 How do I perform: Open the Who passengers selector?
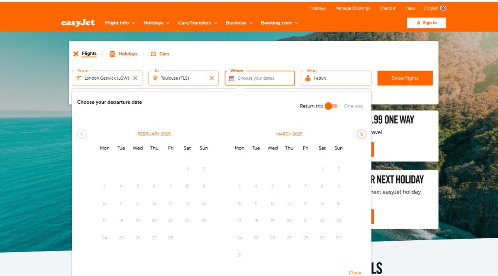(x=336, y=78)
